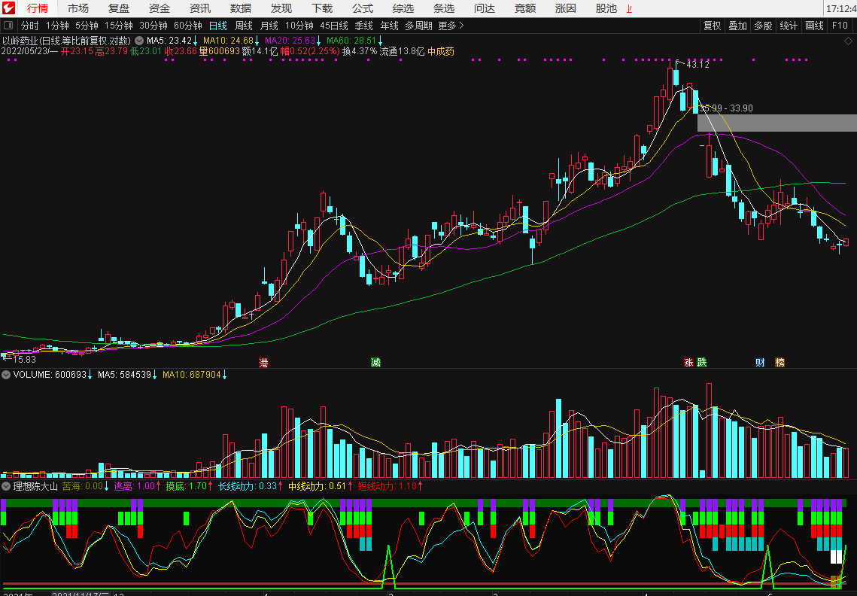
Task: Select the 30分钟 period
Action: [x=153, y=26]
